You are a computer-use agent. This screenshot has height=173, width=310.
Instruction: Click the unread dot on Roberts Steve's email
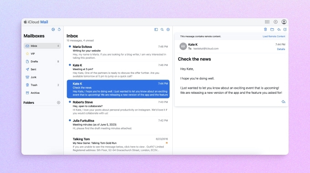tap(70, 102)
